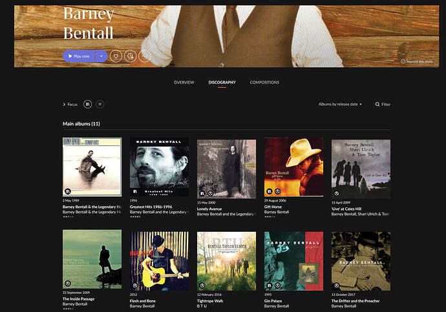Viewport: 446px width, 312px height.
Task: Switch to the Overview tab
Action: coord(184,83)
